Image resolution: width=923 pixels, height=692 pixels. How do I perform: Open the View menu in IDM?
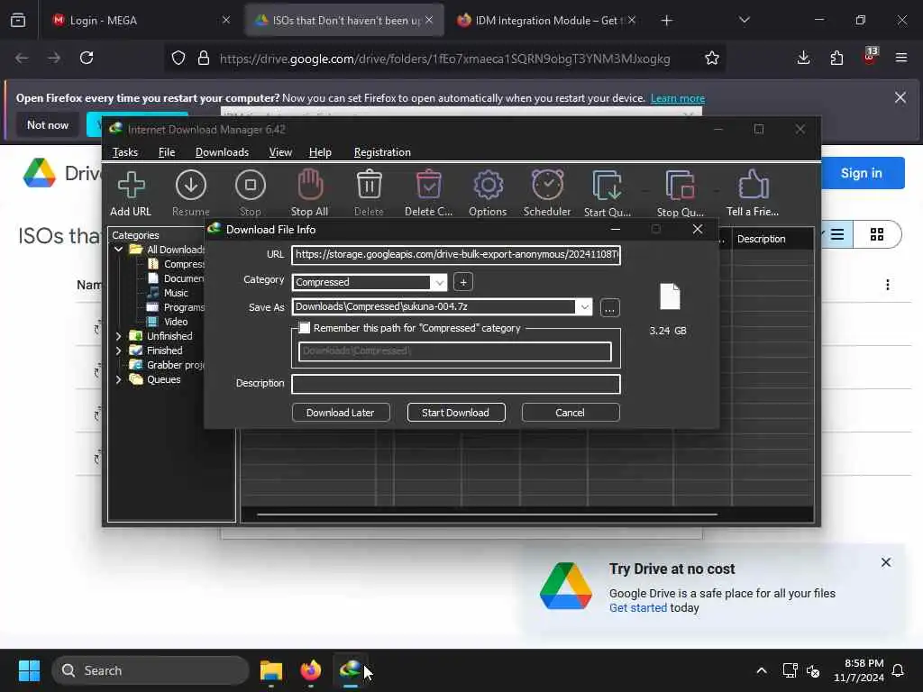(x=280, y=152)
